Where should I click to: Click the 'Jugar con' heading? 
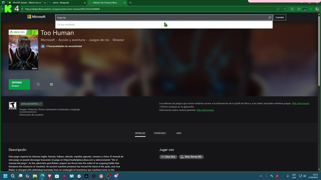(167, 150)
